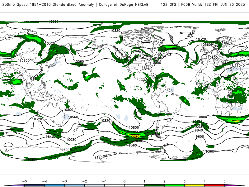Click the '2' colorbar tick label
249x187 pixels.
pos(164,181)
